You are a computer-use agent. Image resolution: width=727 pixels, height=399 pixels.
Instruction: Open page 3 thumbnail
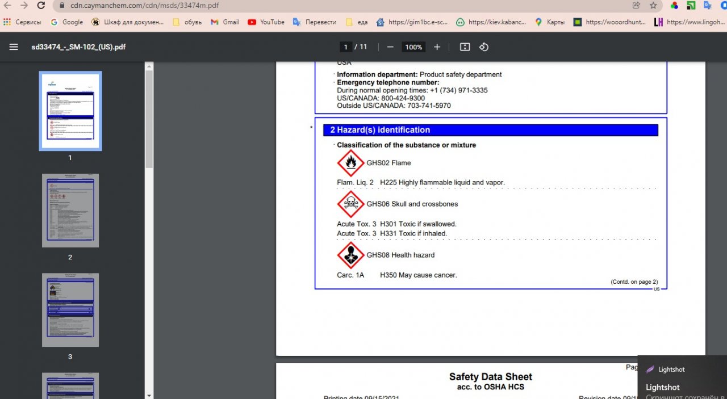(70, 310)
